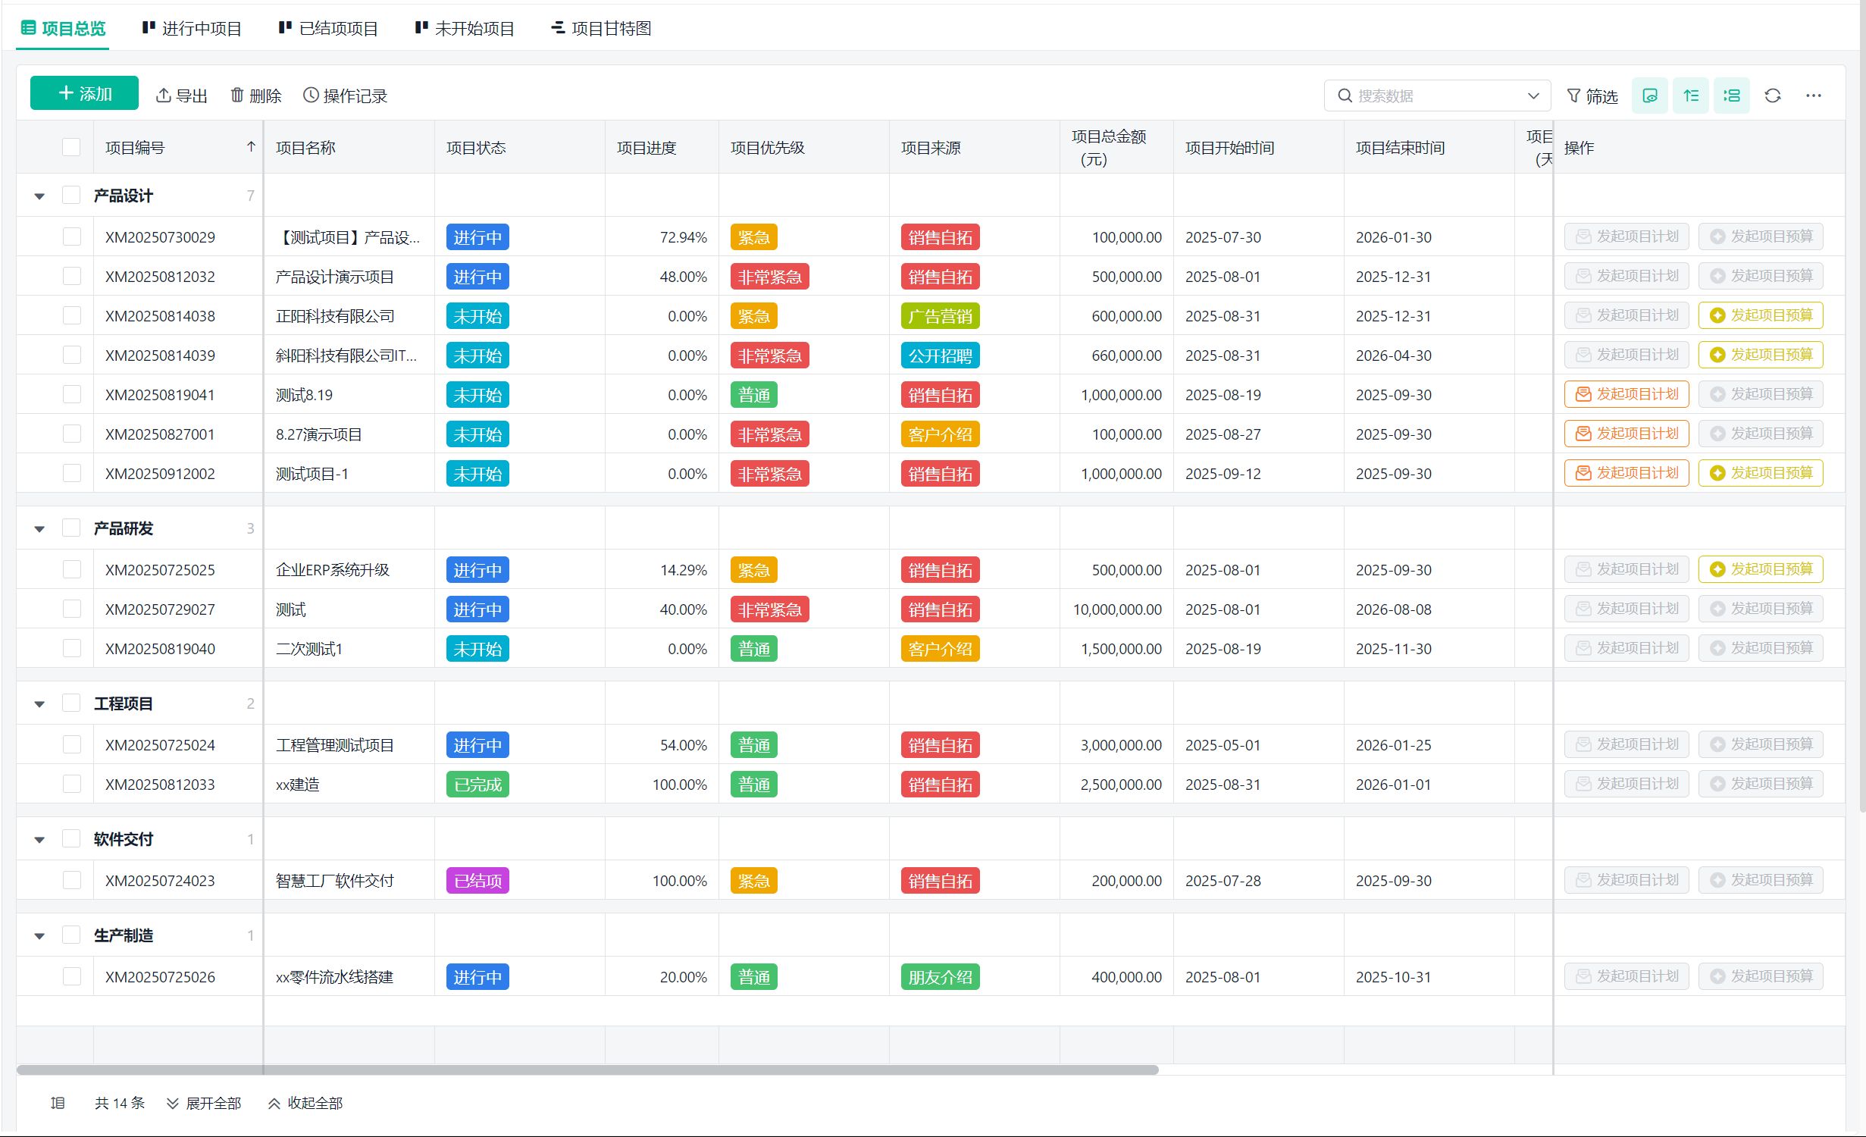Click the grouping list toolbar icon

tap(1731, 96)
